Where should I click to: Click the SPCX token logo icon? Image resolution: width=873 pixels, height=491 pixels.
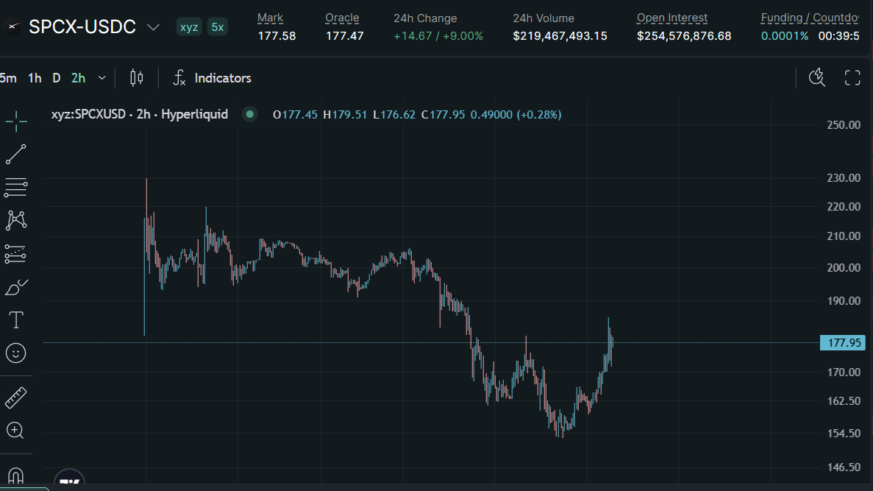(13, 27)
